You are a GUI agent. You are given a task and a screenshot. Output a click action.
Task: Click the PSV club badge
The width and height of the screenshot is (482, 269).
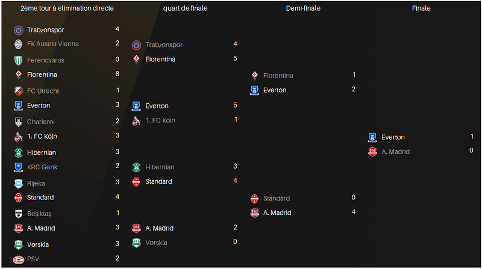(x=18, y=259)
